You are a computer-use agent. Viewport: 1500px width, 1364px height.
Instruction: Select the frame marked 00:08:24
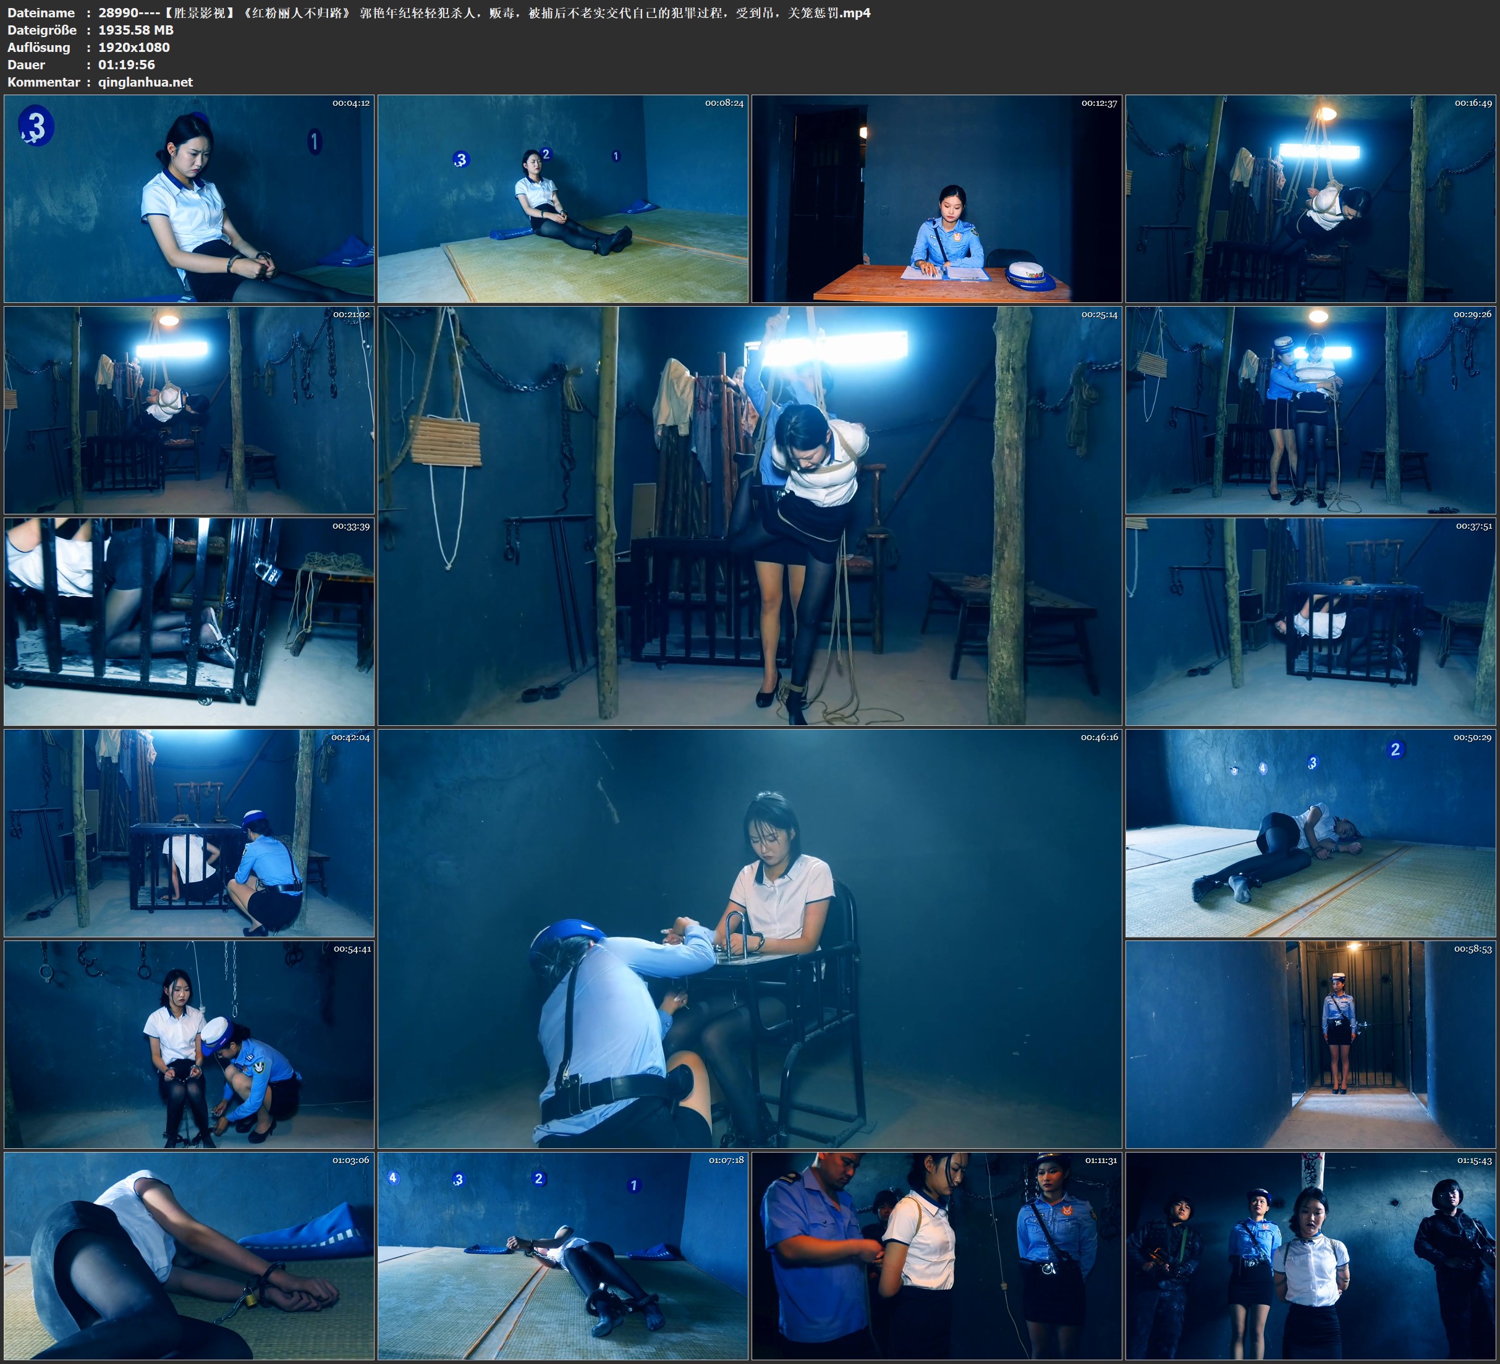(x=562, y=198)
